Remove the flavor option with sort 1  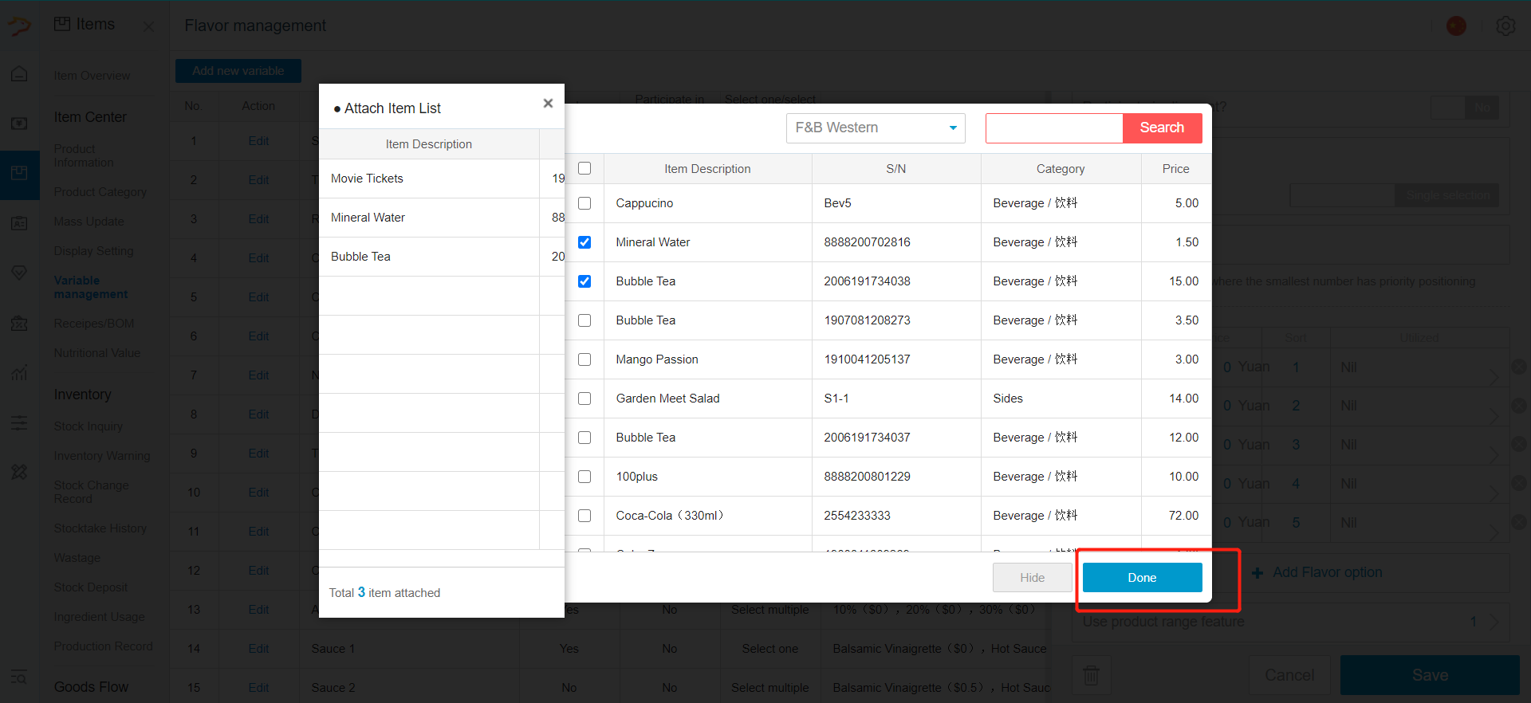(1519, 367)
